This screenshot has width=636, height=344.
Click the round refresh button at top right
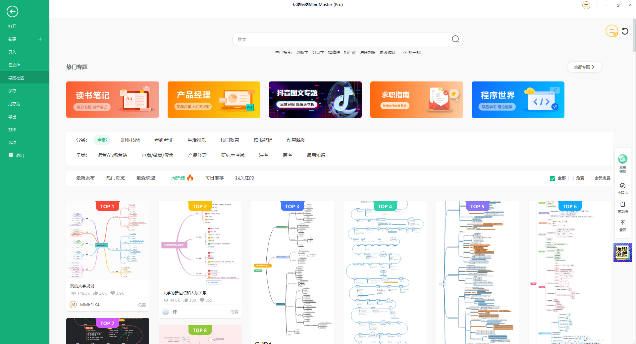625,31
